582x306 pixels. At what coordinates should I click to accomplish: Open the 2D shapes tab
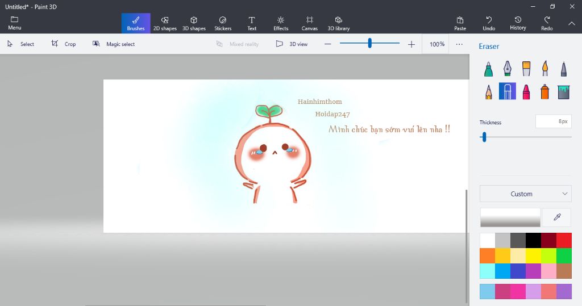pos(165,23)
